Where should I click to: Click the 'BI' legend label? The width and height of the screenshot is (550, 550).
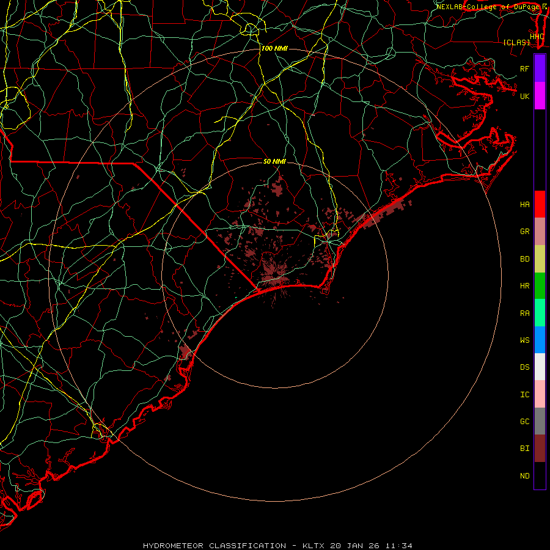coord(524,449)
